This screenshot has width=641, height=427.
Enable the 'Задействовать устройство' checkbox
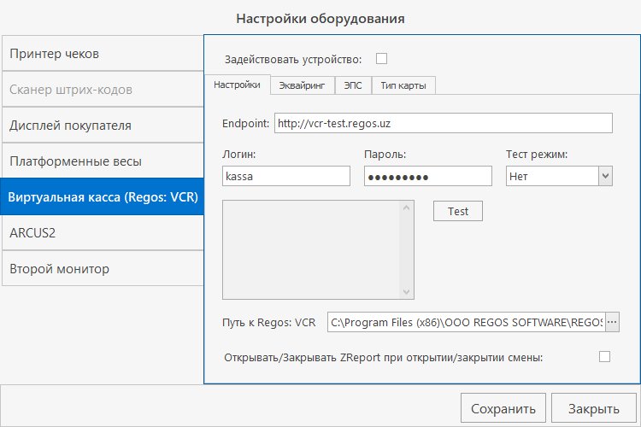pos(382,59)
